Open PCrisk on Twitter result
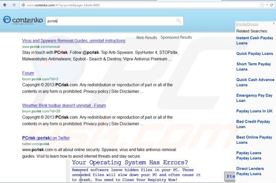This screenshot has width=276, height=183. 46,138
